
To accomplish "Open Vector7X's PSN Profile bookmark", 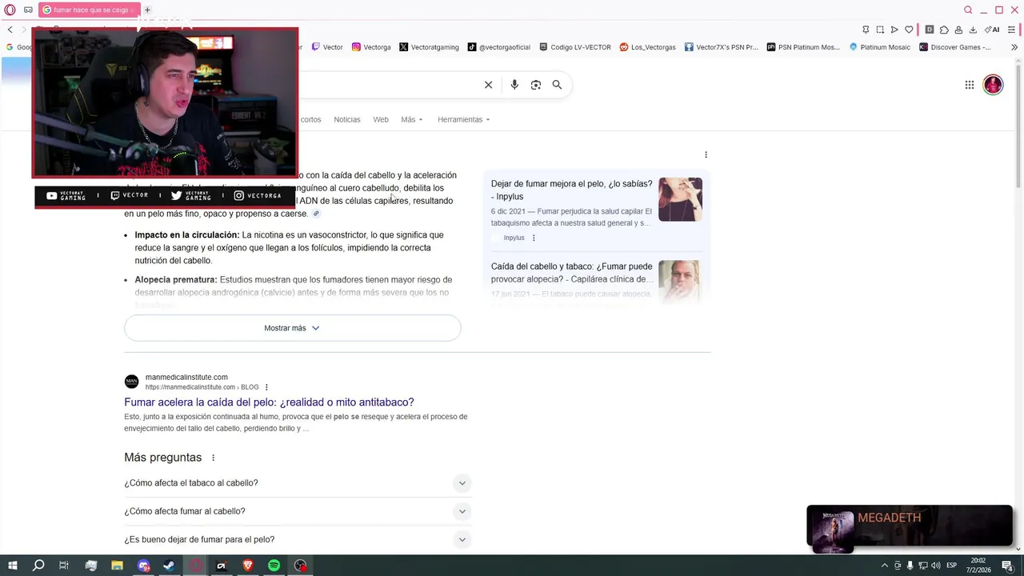I will click(x=721, y=47).
